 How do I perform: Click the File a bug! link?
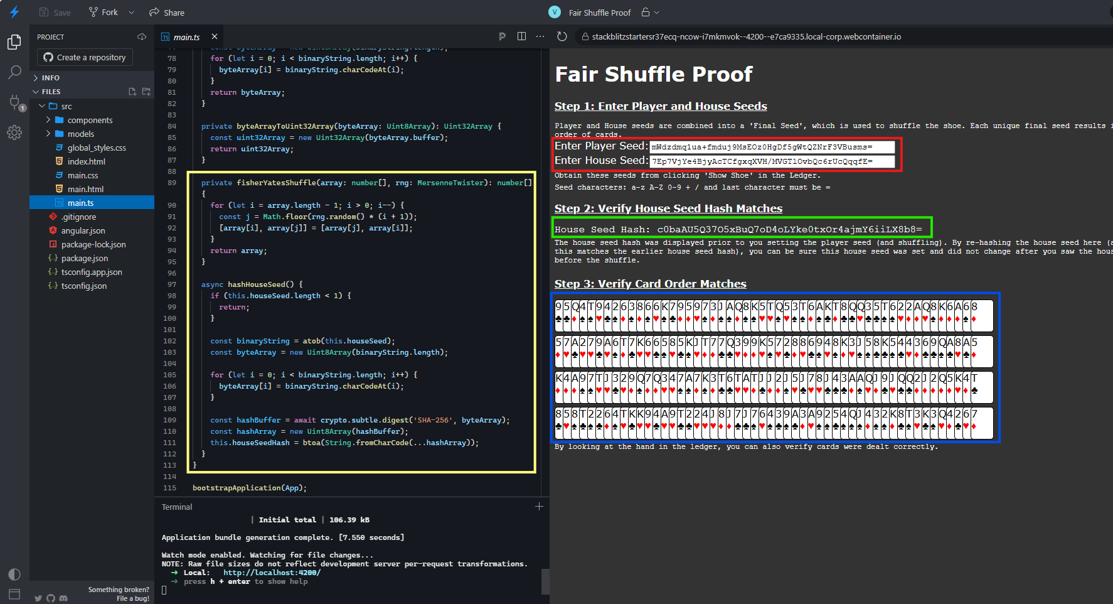(x=133, y=598)
